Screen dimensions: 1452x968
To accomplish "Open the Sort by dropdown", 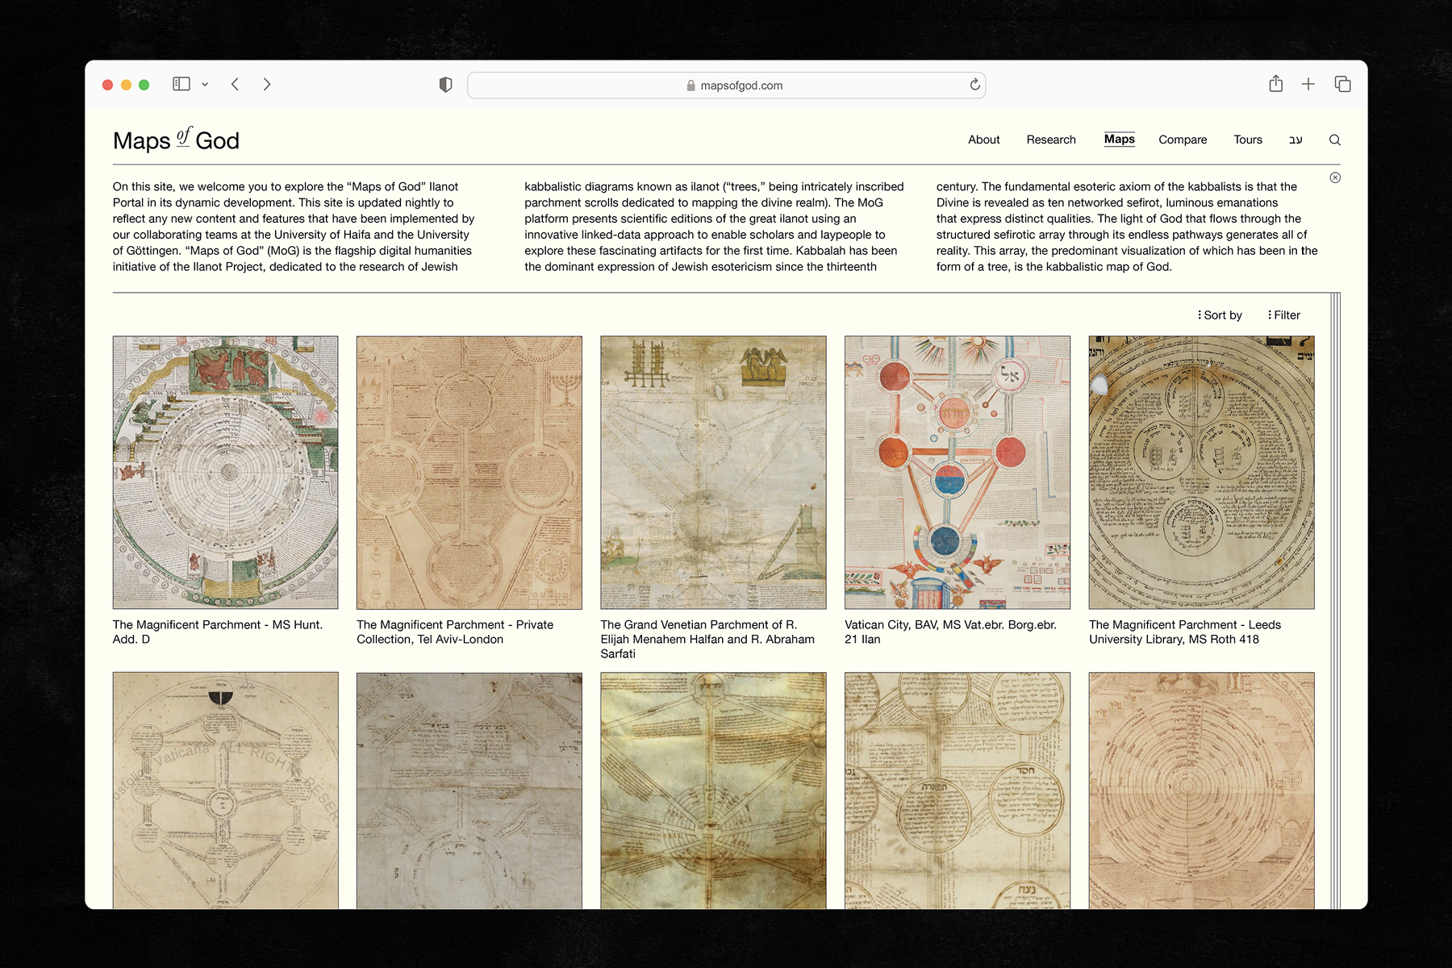I will [x=1220, y=315].
